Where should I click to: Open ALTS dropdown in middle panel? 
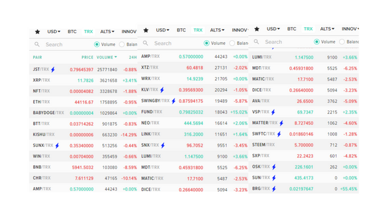point(217,30)
